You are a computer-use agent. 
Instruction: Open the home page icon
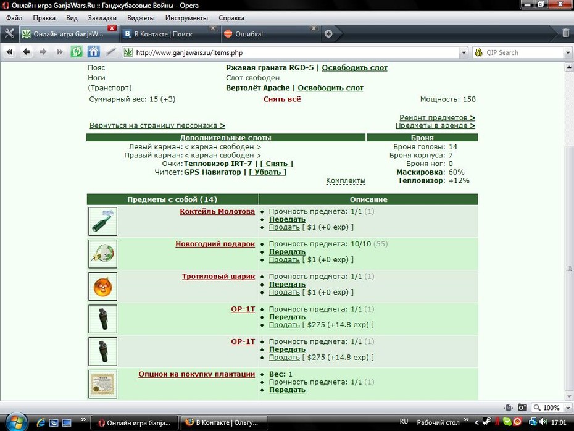(93, 52)
